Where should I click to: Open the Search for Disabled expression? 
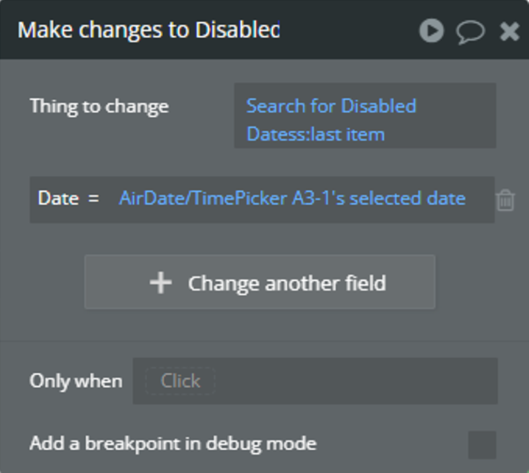coord(331,105)
